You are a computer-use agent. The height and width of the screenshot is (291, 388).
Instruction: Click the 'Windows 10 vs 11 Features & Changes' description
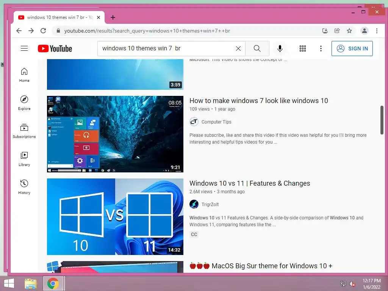(276, 221)
